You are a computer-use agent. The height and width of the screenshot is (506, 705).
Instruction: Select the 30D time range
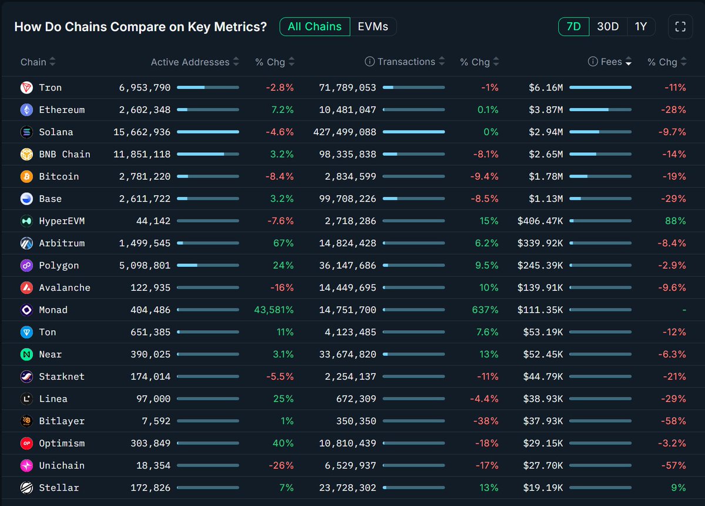pos(608,26)
